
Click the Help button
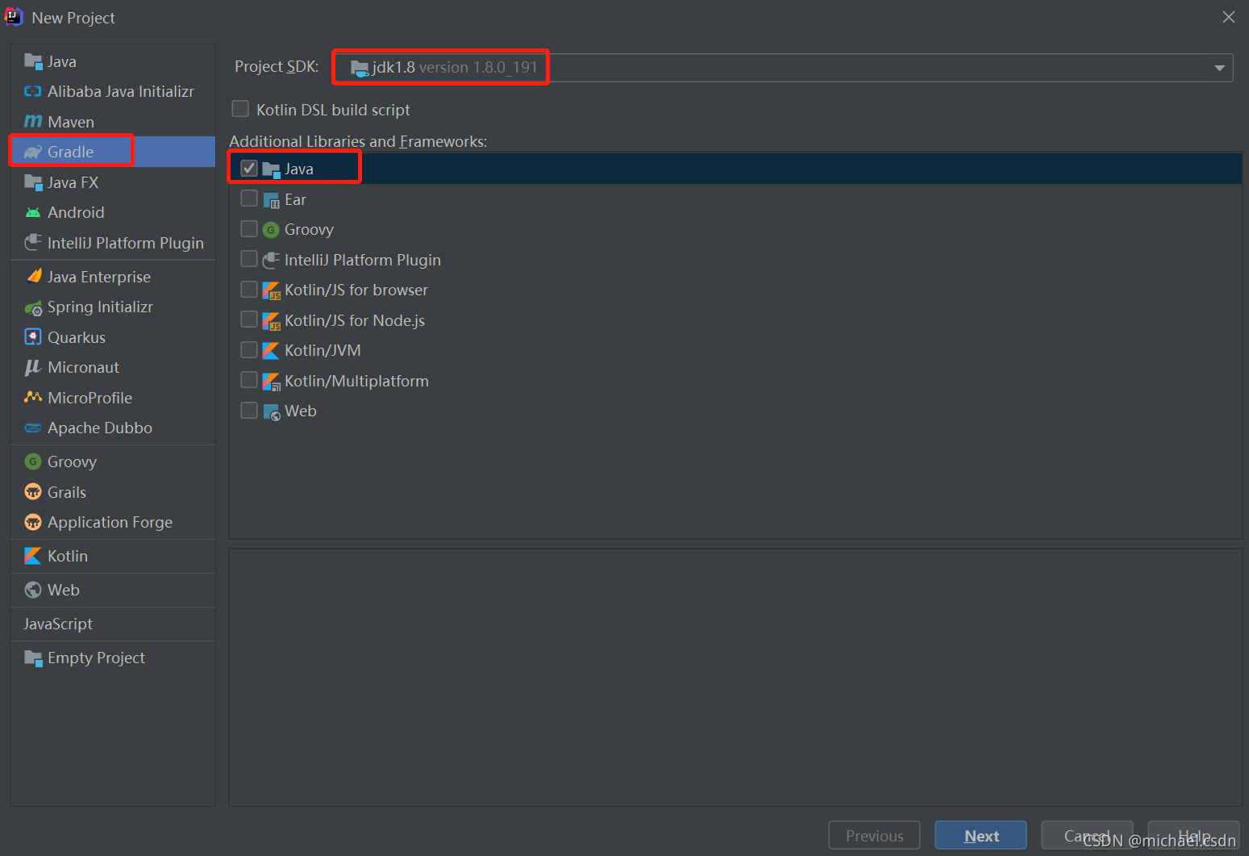coord(1193,836)
